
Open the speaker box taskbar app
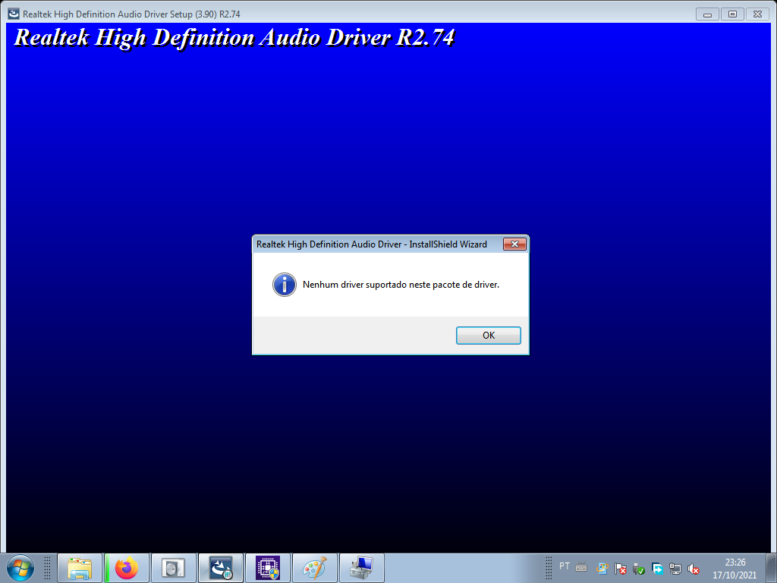174,568
